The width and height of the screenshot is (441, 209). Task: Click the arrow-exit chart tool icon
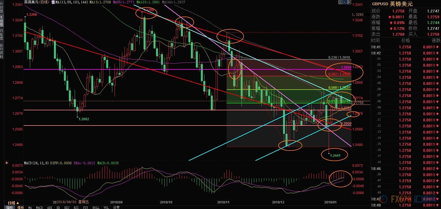pyautogui.click(x=349, y=2)
